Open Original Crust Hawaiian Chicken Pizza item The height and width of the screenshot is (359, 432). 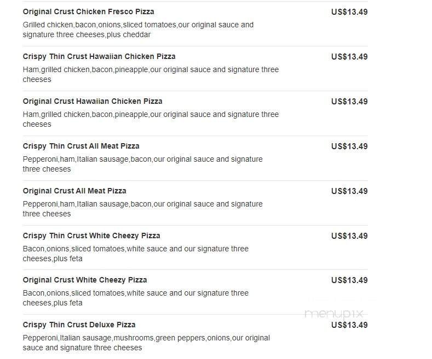coord(93,101)
